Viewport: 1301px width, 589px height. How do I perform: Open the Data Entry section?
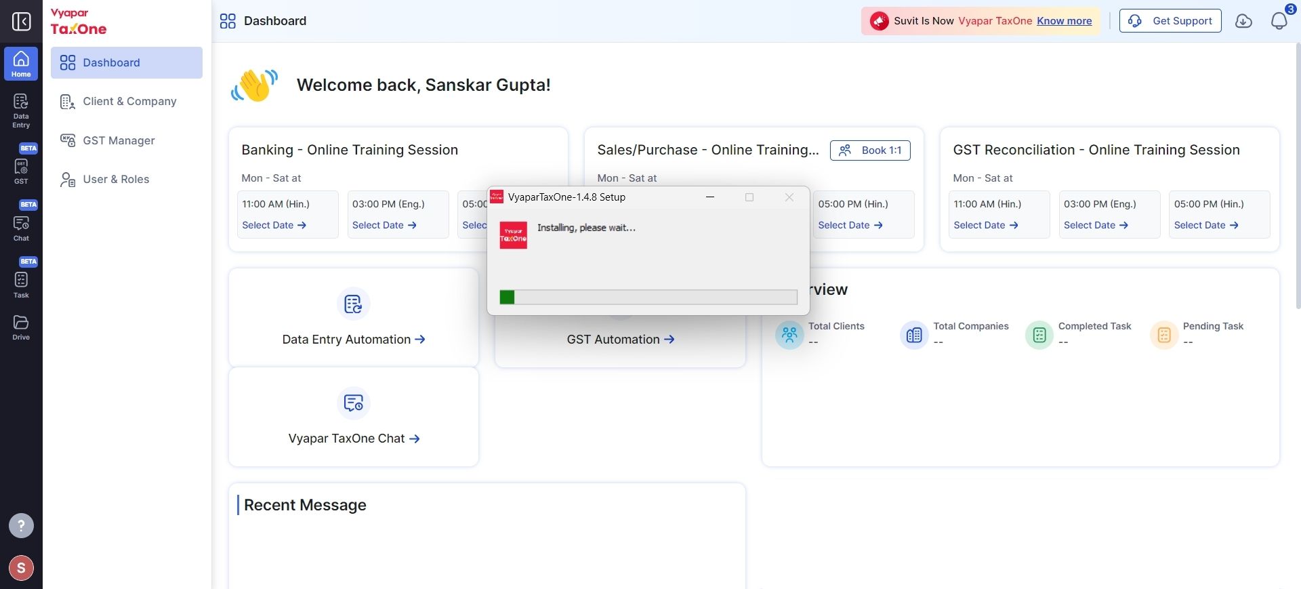pos(21,110)
